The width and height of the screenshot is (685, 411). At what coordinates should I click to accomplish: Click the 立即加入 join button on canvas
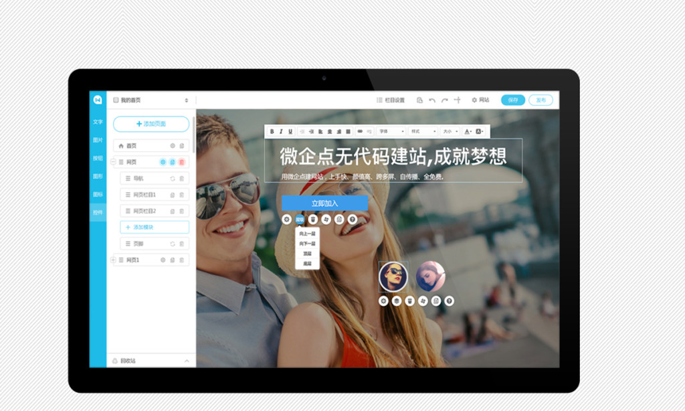tap(324, 203)
